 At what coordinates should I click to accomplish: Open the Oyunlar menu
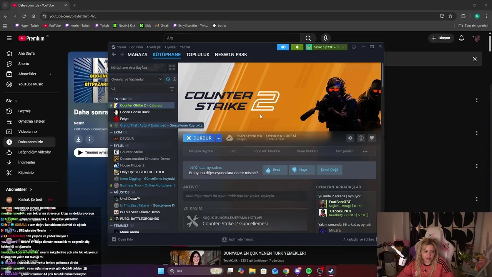[171, 47]
